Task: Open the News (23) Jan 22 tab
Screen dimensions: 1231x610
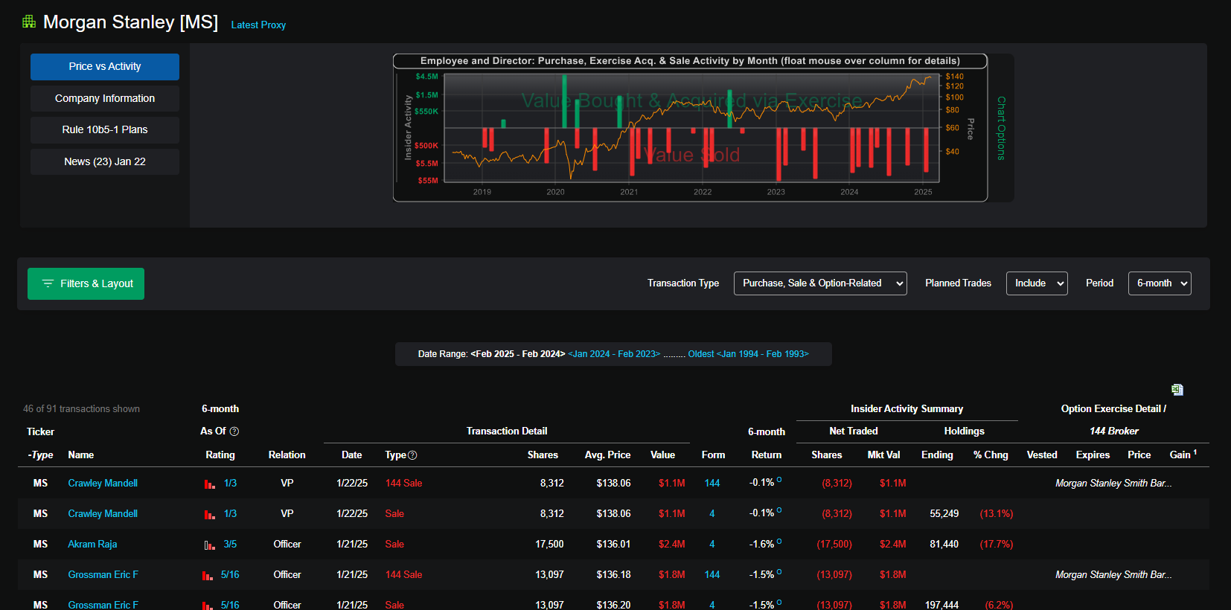Action: pyautogui.click(x=105, y=161)
